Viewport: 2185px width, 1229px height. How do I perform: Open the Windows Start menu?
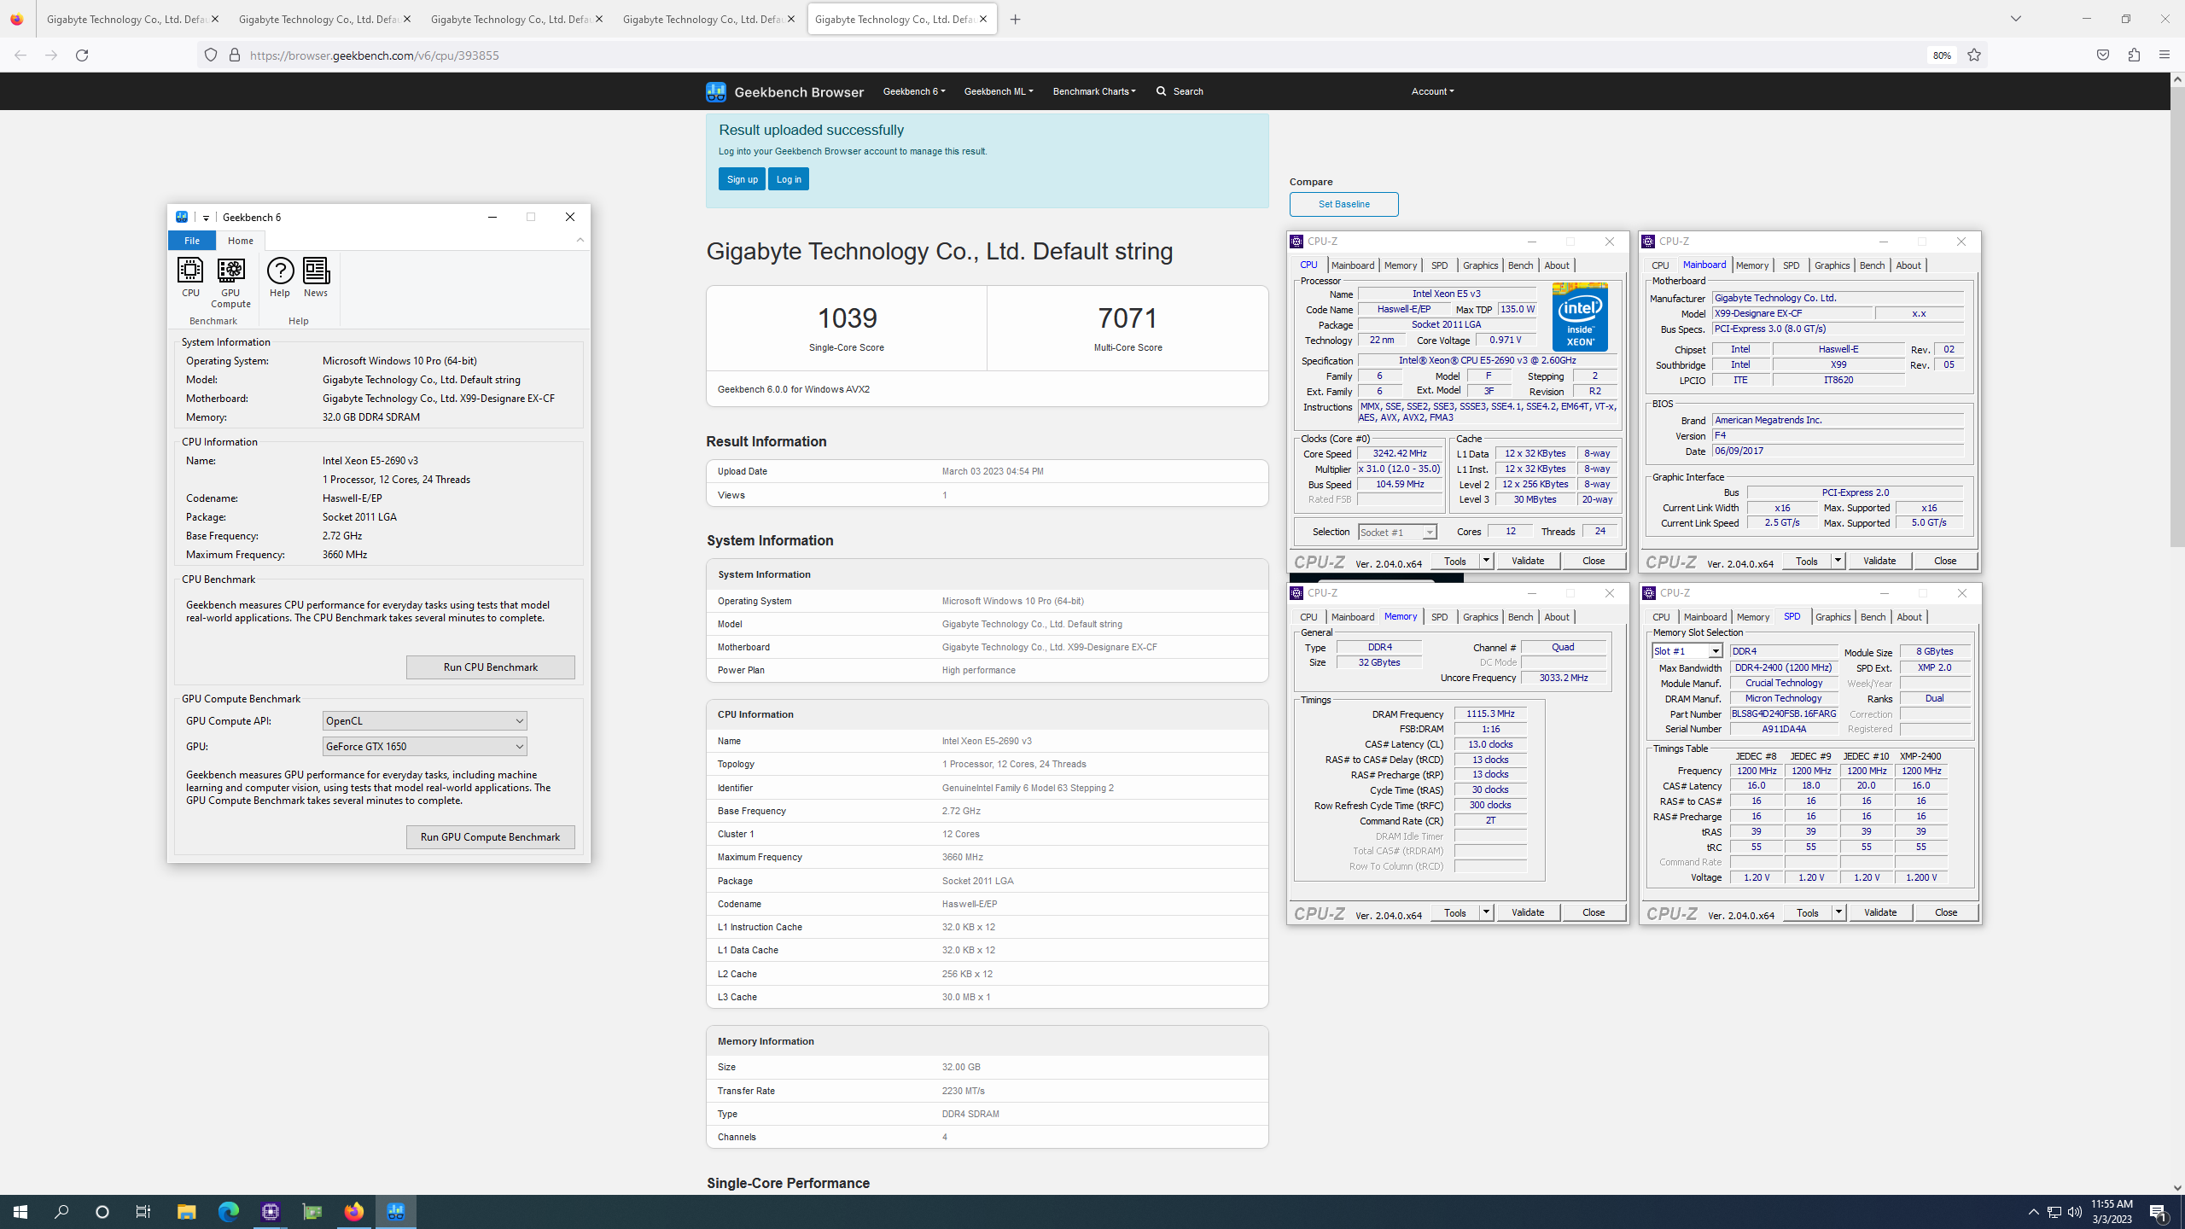[20, 1212]
